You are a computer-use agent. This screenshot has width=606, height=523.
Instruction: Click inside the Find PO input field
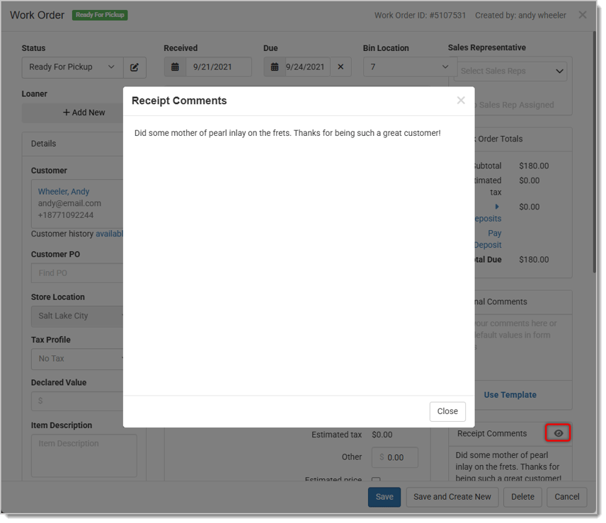pos(78,272)
